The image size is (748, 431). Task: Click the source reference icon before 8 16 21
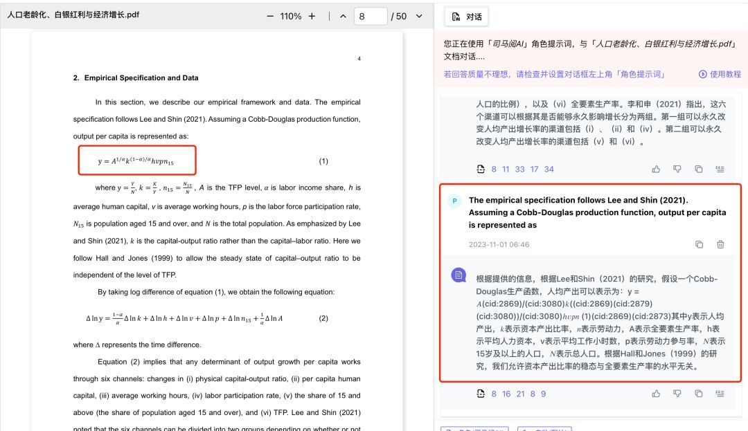pyautogui.click(x=481, y=394)
